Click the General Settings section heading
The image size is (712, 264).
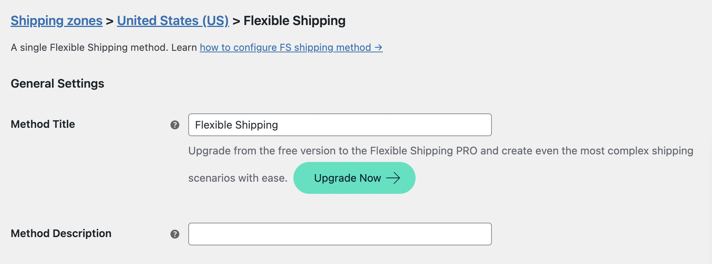tap(58, 83)
